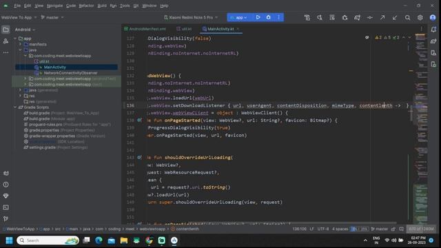
Task: Click override gutter icon beside onPageStarted
Action: [139, 121]
